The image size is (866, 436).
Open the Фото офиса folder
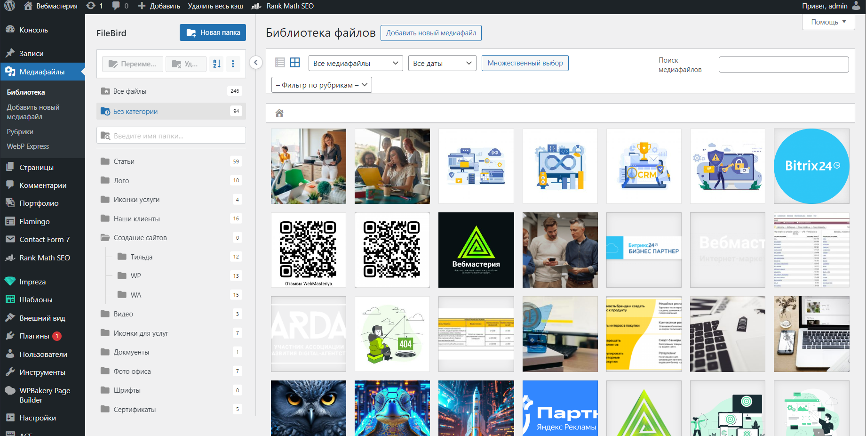tap(171, 371)
